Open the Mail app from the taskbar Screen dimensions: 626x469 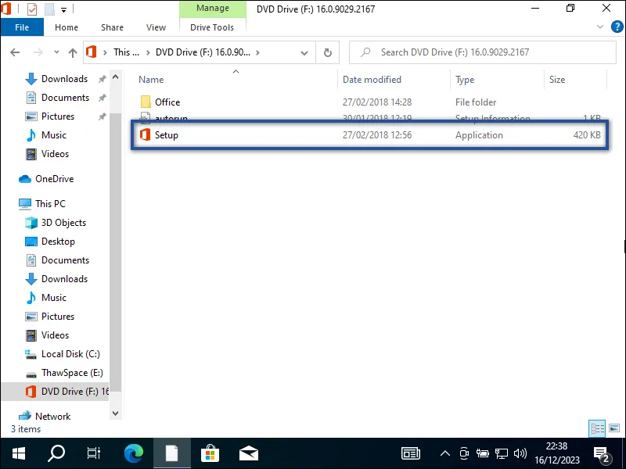(x=248, y=453)
